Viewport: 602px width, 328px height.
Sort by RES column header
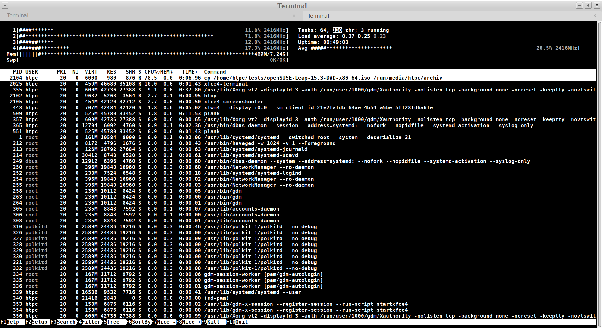(112, 72)
